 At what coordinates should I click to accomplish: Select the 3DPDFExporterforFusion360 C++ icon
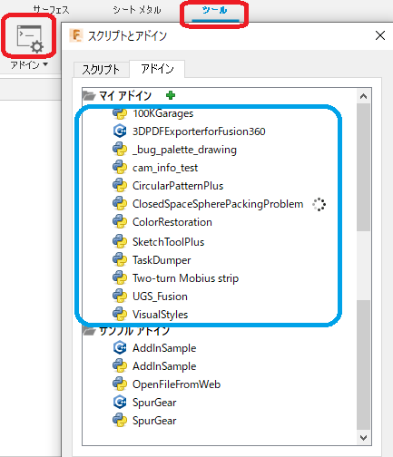point(120,131)
